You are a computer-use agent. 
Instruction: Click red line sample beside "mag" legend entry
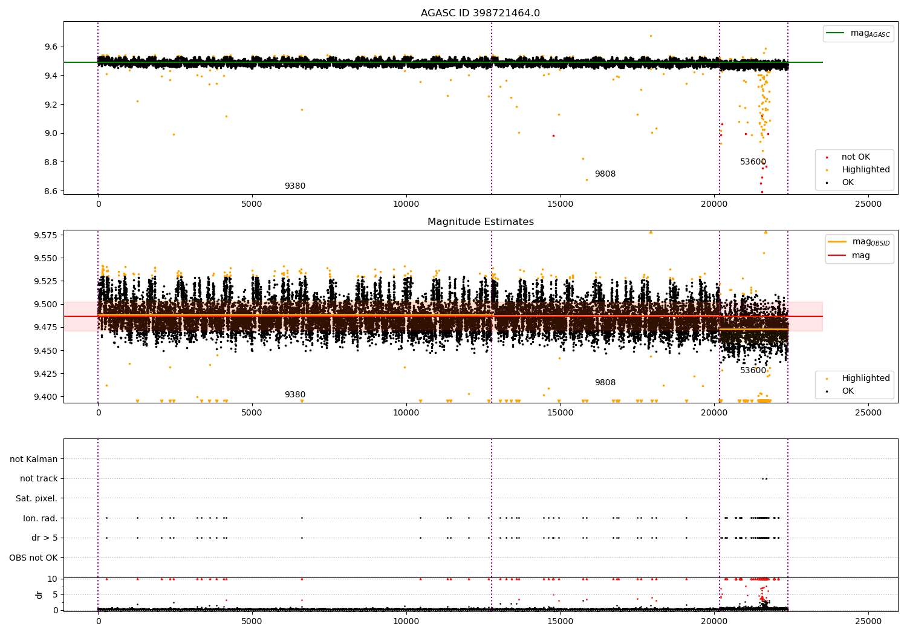coord(837,256)
